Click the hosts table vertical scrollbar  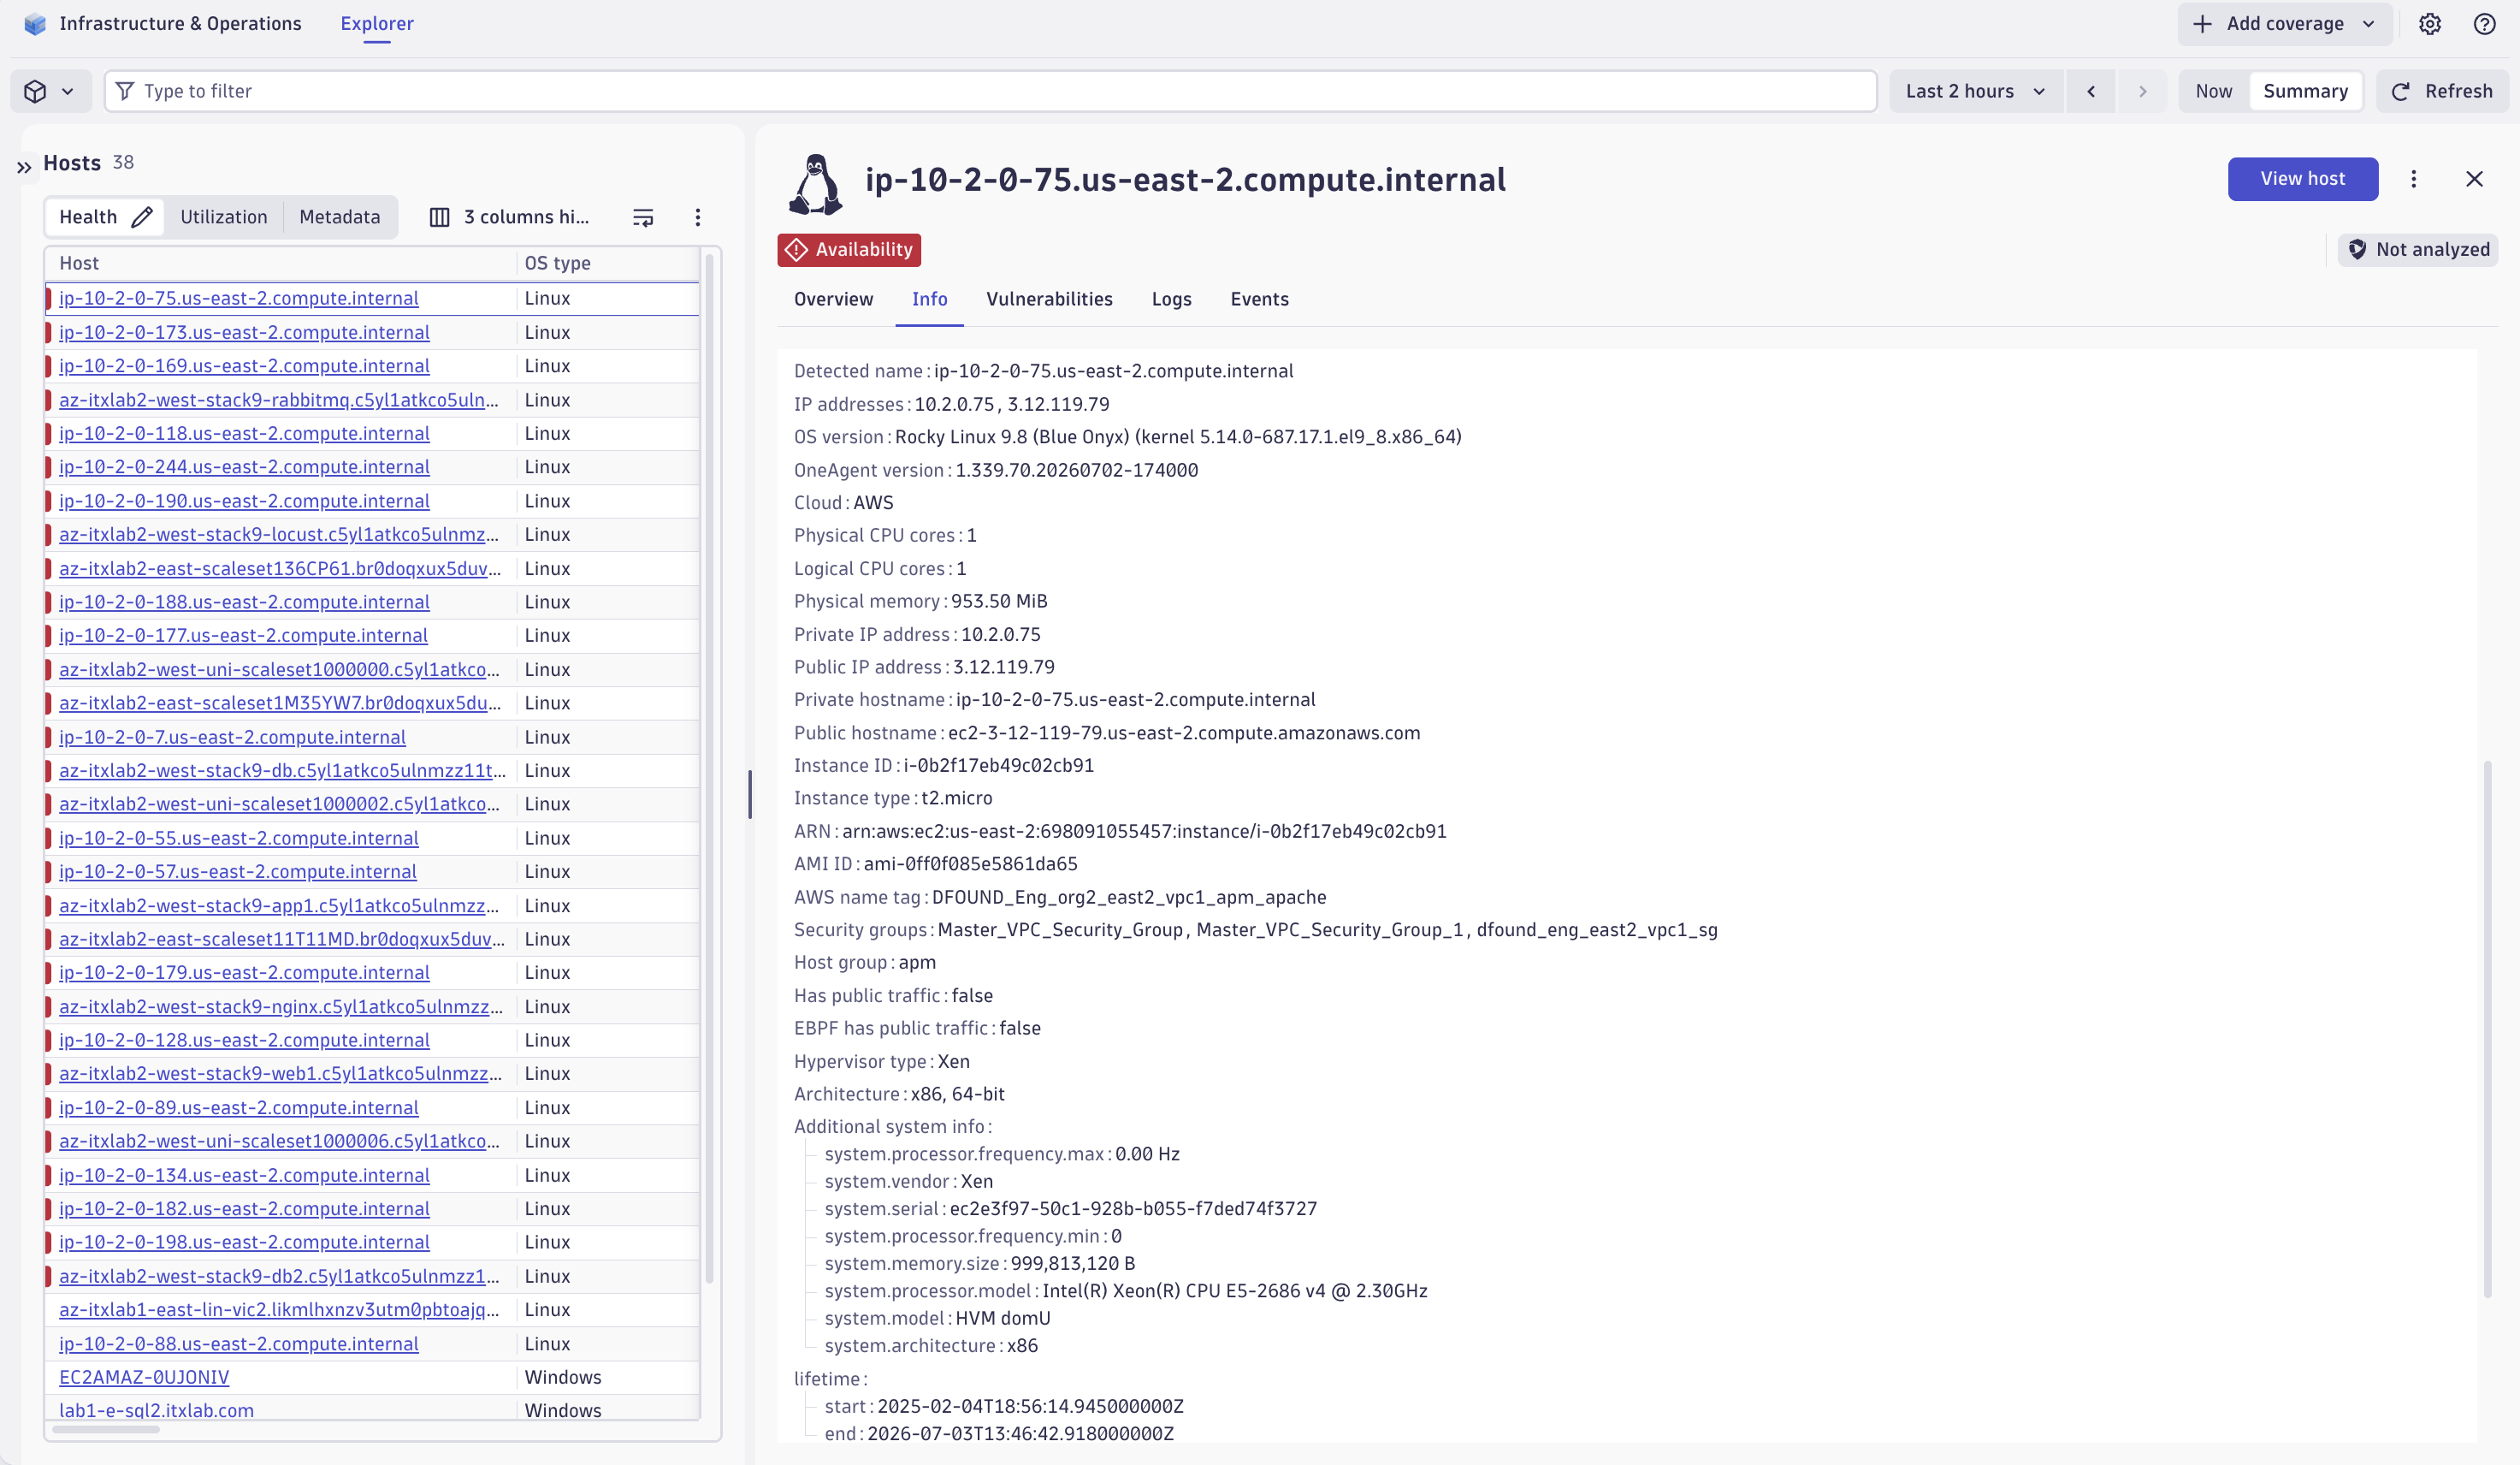pyautogui.click(x=709, y=768)
